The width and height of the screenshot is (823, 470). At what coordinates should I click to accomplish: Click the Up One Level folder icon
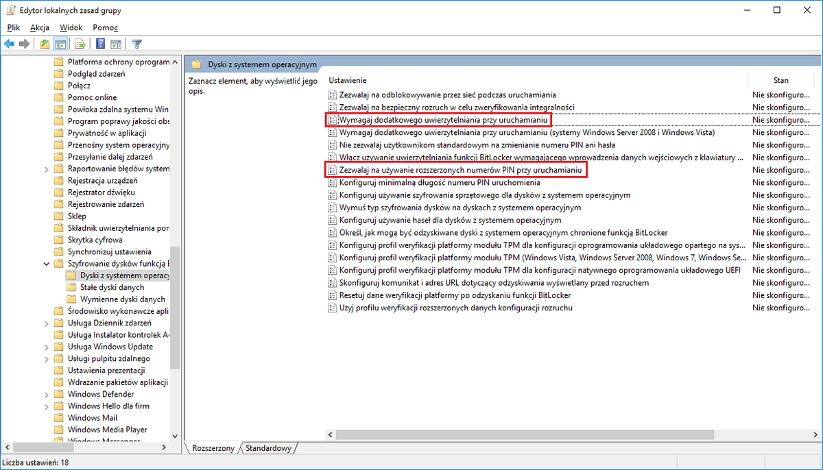click(45, 44)
